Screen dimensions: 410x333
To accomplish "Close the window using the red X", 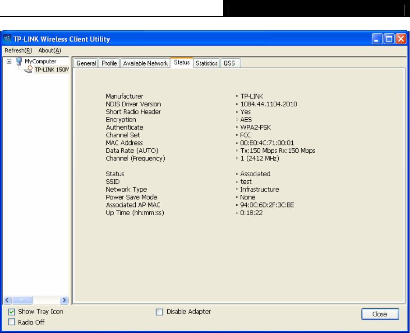I will [401, 39].
